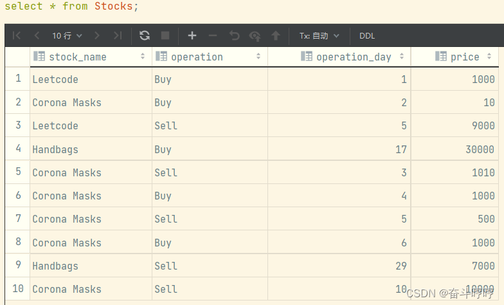Go to previous page of rows
This screenshot has width=504, height=305.
37,35
